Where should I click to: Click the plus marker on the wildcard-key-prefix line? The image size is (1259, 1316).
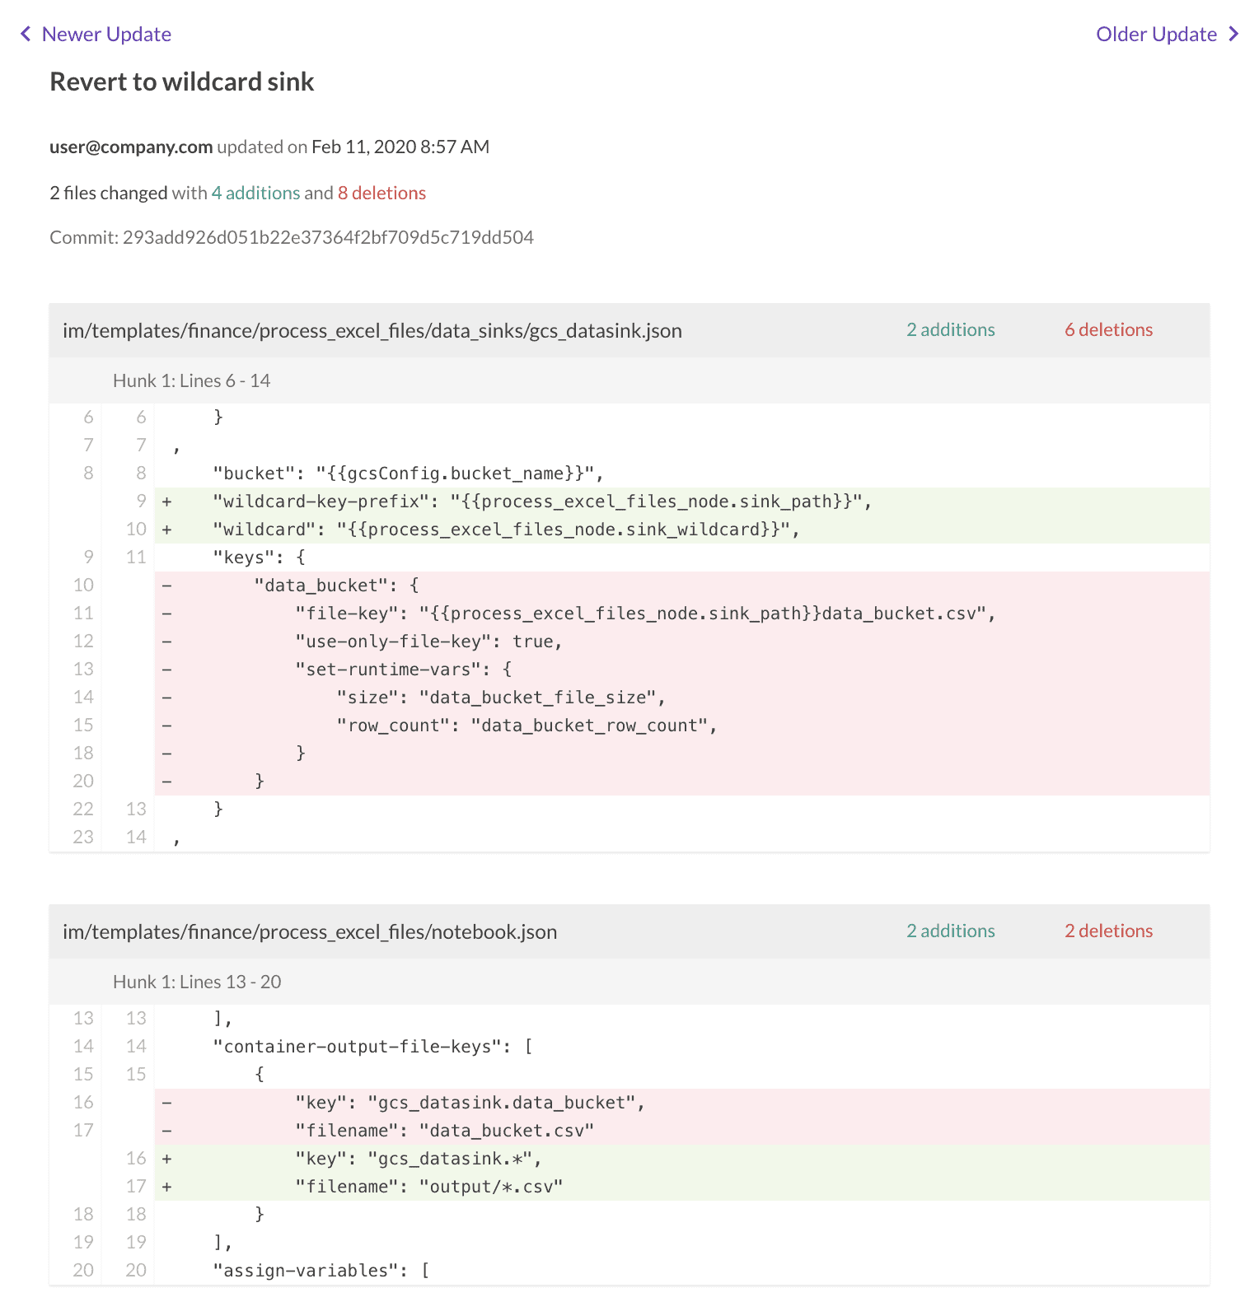point(166,501)
